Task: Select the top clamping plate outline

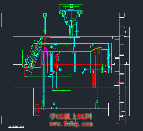Action: click(x=71, y=20)
